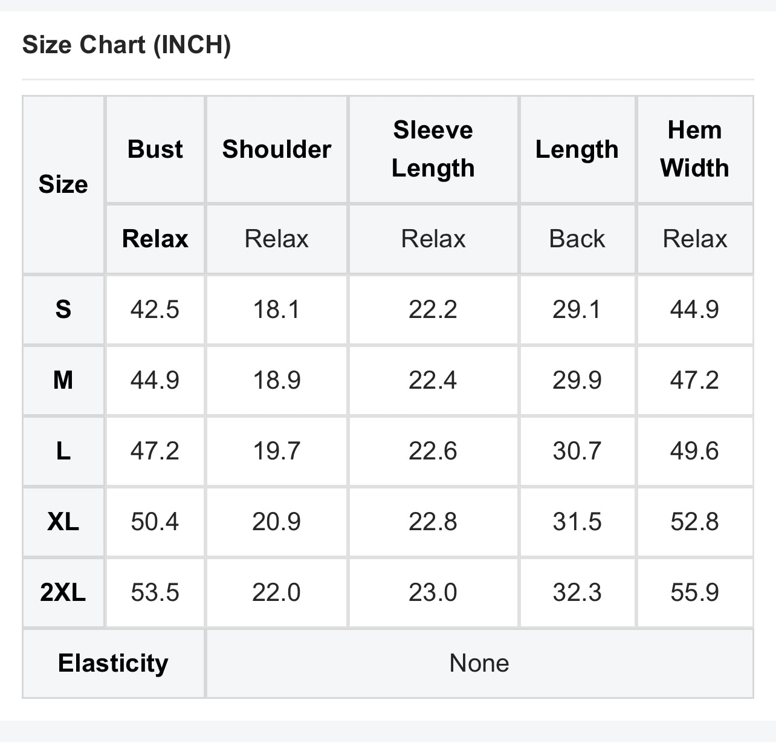Image resolution: width=776 pixels, height=743 pixels.
Task: Click the S size row label
Action: pyautogui.click(x=63, y=310)
